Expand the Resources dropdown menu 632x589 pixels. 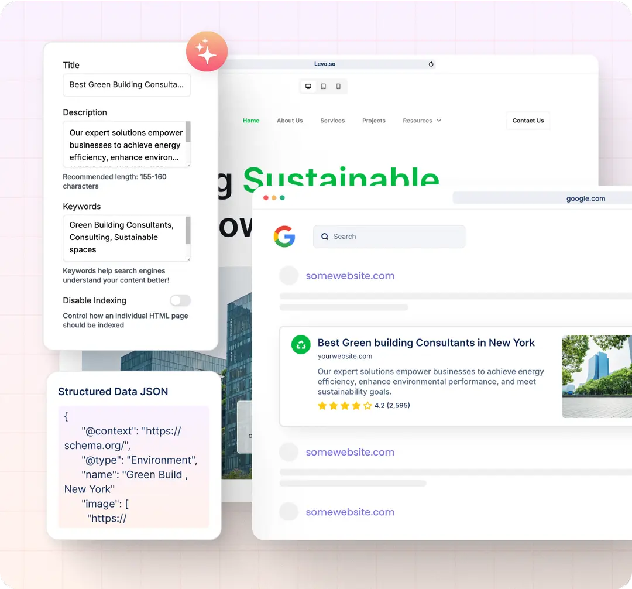(x=422, y=121)
